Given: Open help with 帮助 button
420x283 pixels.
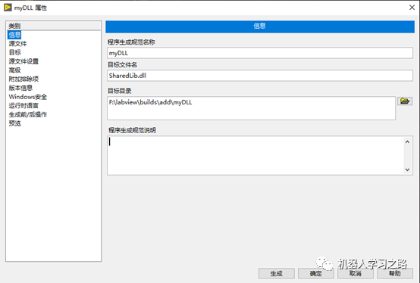Looking at the screenshot, I should pyautogui.click(x=395, y=273).
